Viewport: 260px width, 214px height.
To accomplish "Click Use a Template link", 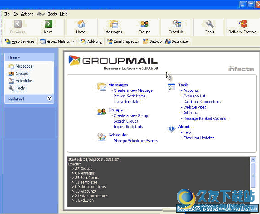I will [127, 102].
